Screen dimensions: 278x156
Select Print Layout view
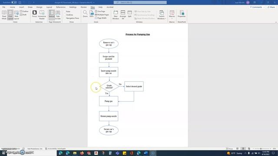(10, 15)
